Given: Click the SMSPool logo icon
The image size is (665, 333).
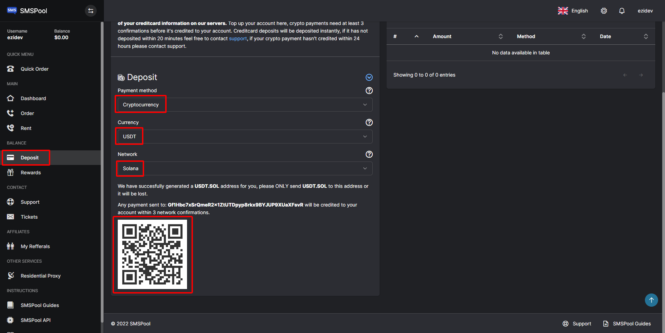Looking at the screenshot, I should pyautogui.click(x=12, y=10).
